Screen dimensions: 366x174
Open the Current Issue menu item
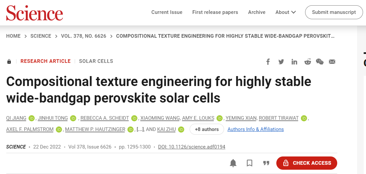[x=167, y=12]
